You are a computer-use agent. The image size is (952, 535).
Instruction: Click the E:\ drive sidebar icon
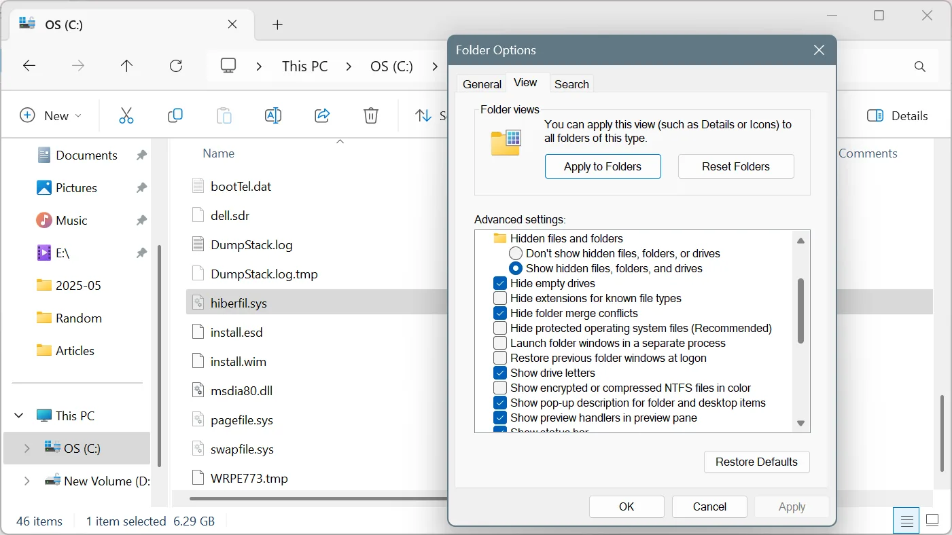(x=44, y=253)
